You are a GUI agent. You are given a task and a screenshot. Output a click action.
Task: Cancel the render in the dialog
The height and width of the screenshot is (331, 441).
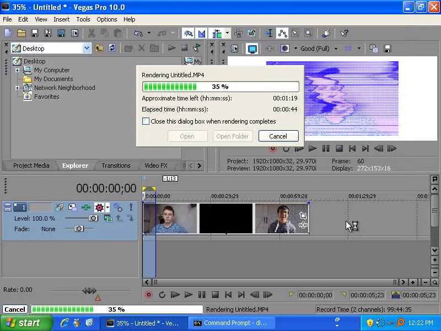[278, 136]
